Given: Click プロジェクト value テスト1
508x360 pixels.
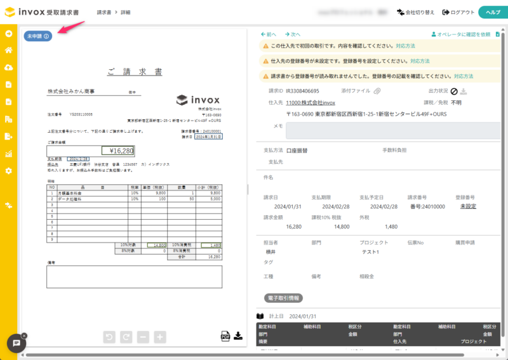Looking at the screenshot, I should click(370, 252).
